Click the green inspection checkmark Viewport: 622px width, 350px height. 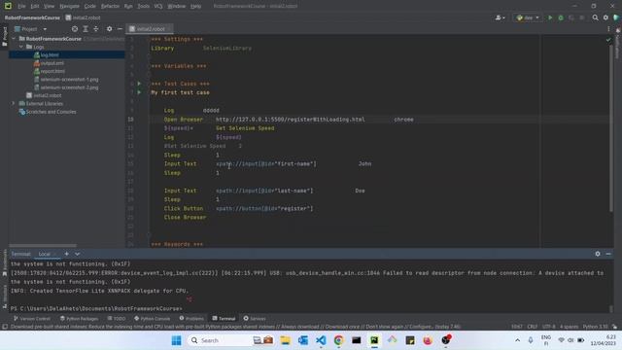pos(608,40)
